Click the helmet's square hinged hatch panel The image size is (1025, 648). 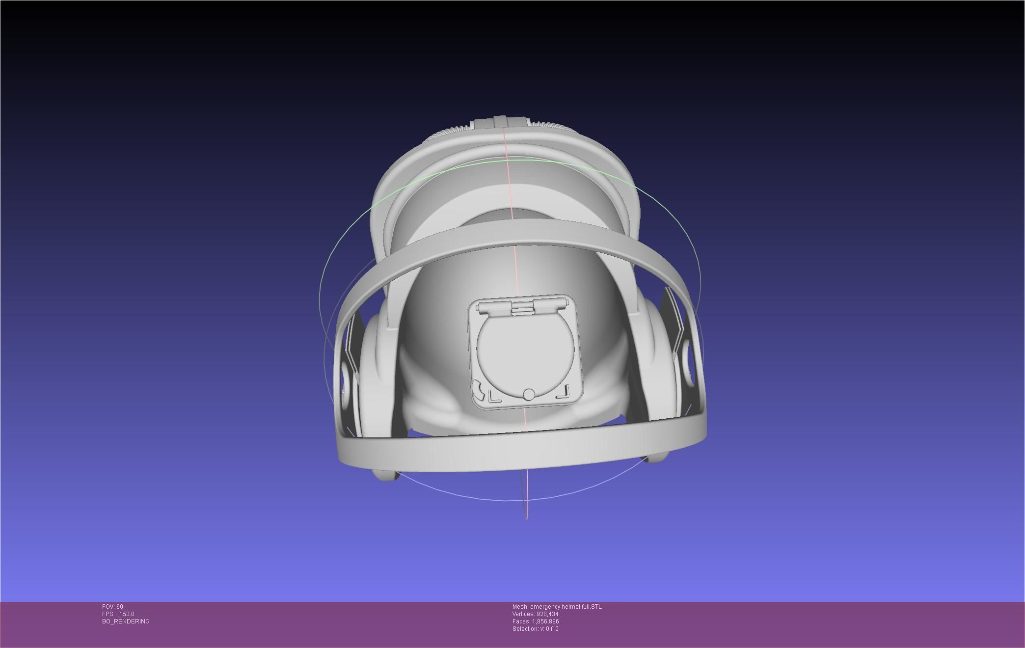tap(525, 351)
